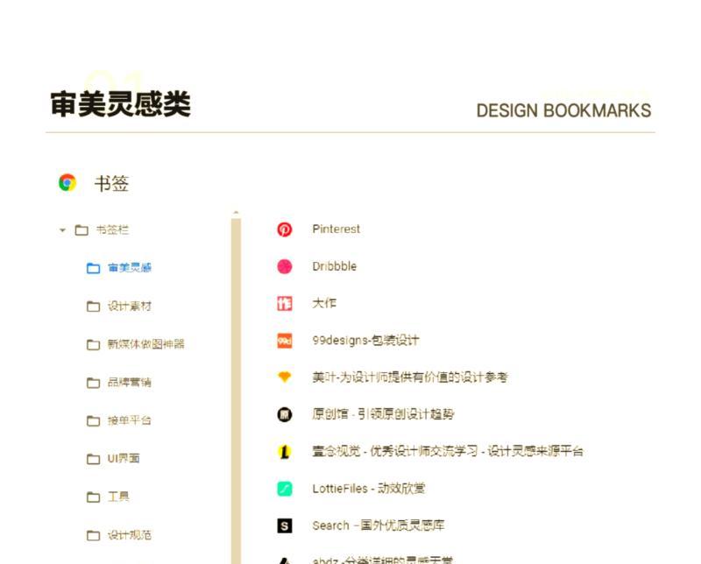Open the LottieFiles - 动效欣赏 bookmark

369,489
